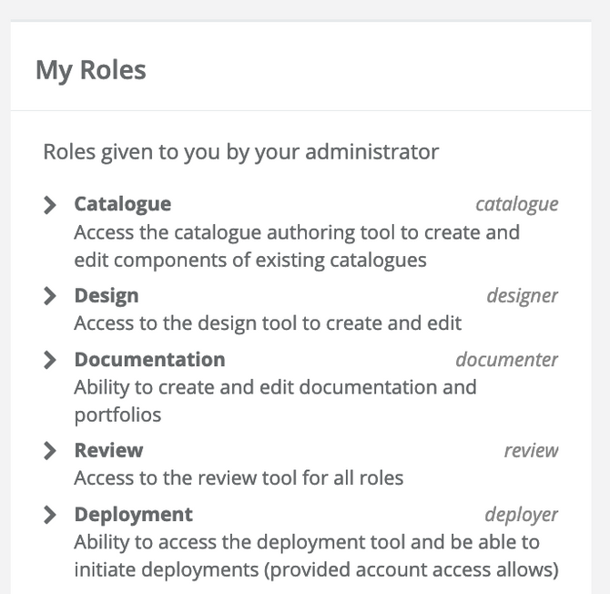Image resolution: width=610 pixels, height=594 pixels.
Task: Expand the Review role chevron
Action: point(50,451)
